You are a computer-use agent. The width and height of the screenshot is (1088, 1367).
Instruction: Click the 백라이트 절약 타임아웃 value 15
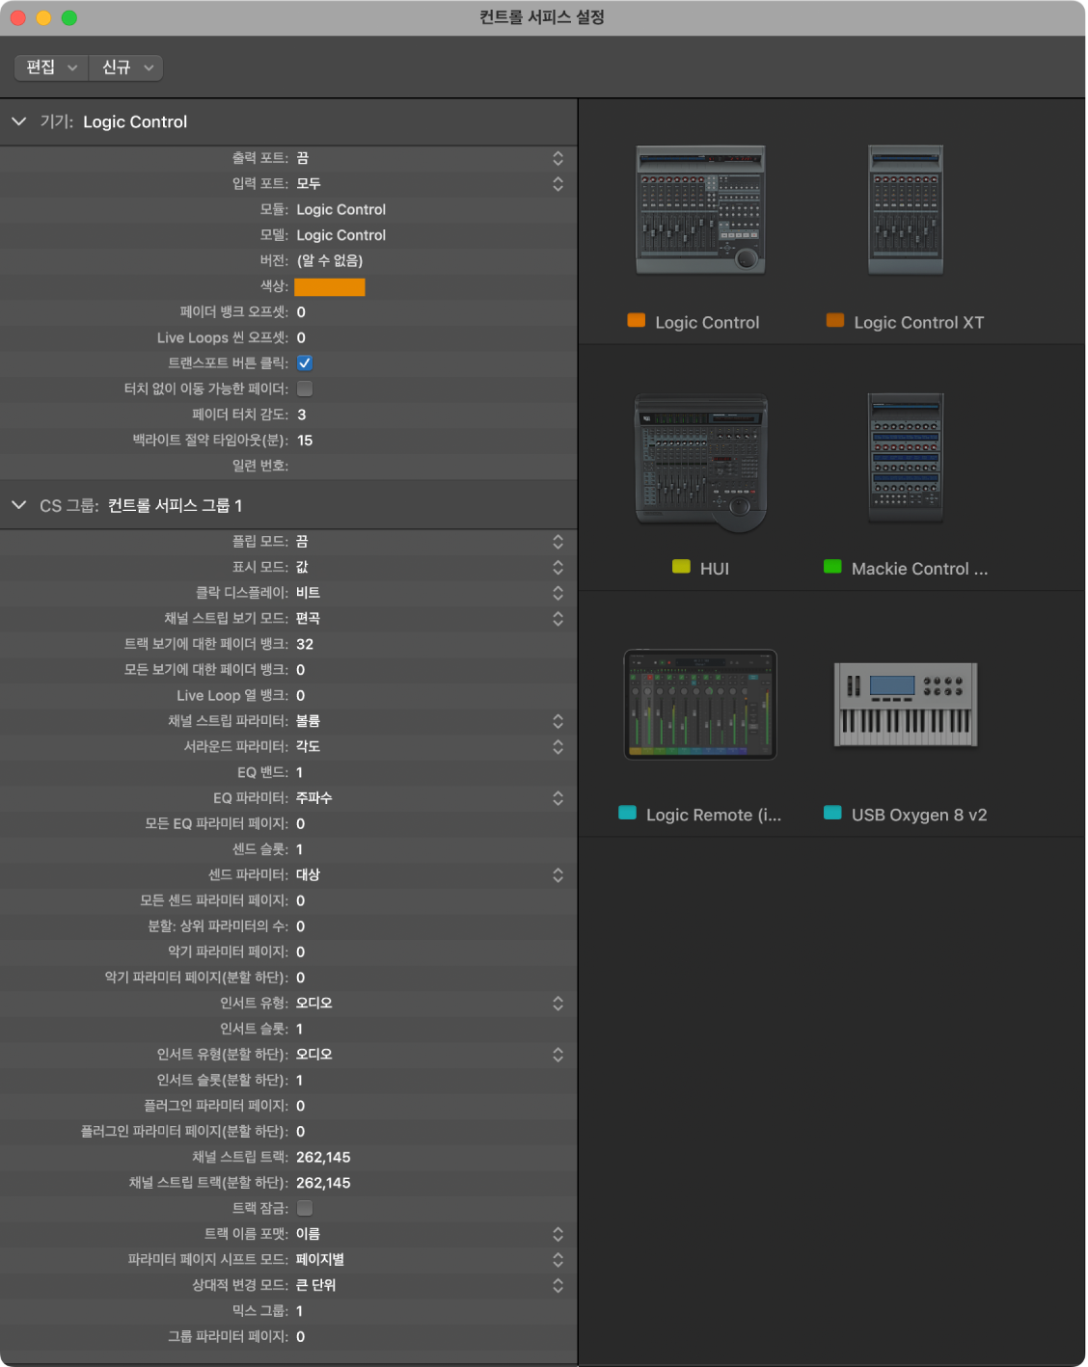pos(305,441)
